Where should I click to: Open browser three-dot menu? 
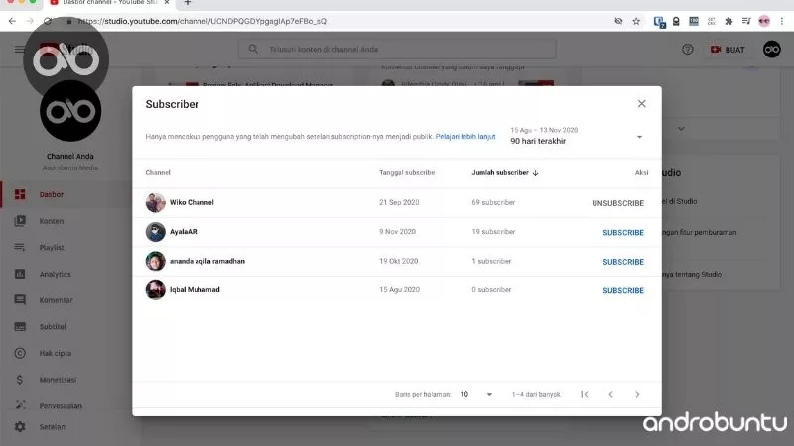coord(782,21)
